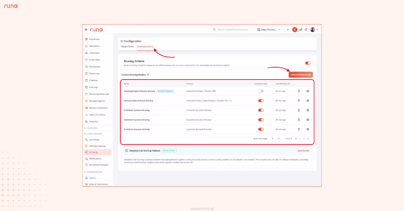Delete the Inbound Sales Process Scoring model

[299, 100]
